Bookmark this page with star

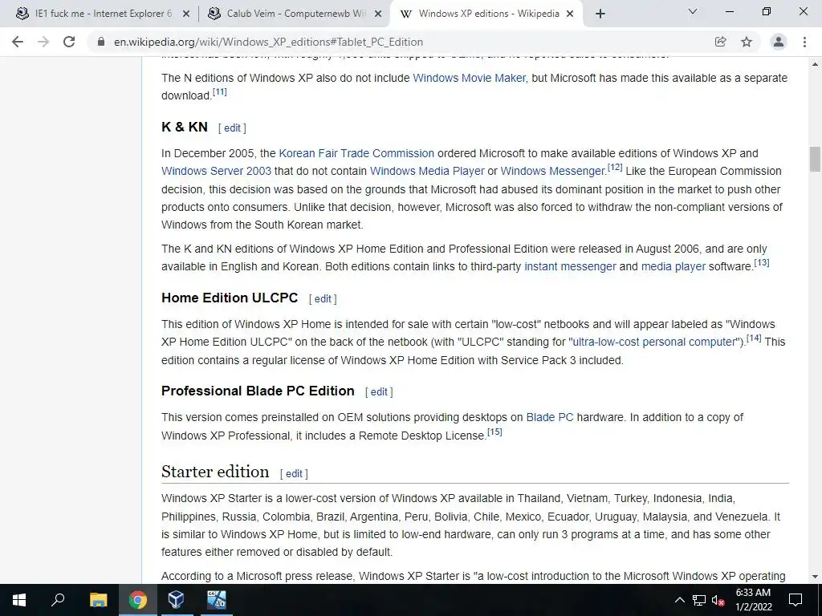(747, 42)
